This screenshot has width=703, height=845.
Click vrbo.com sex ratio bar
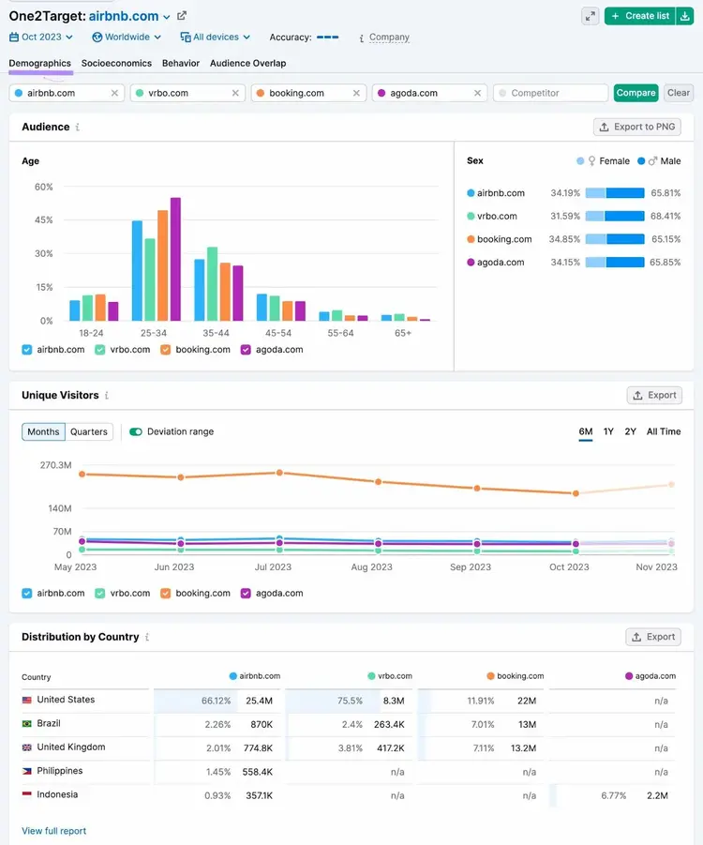pos(615,216)
